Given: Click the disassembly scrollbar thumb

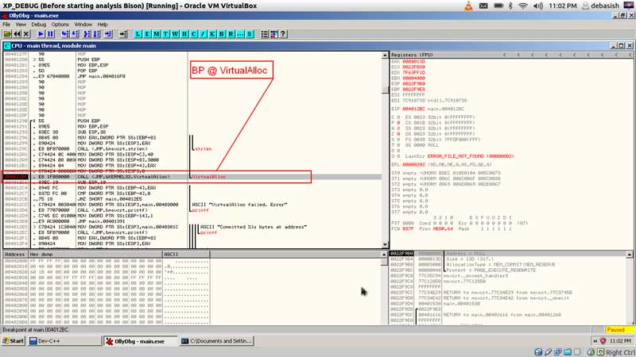Looking at the screenshot, I should point(385,89).
